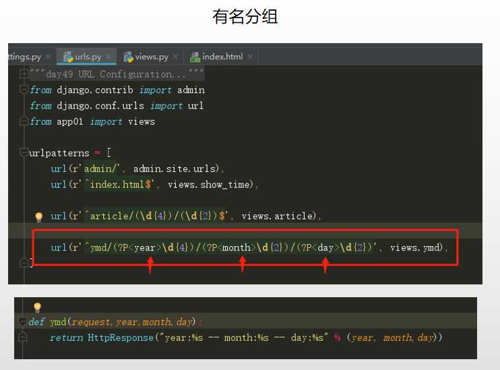This screenshot has width=500, height=370.
Task: Click the Python file icon on urls.py tab
Action: point(68,57)
